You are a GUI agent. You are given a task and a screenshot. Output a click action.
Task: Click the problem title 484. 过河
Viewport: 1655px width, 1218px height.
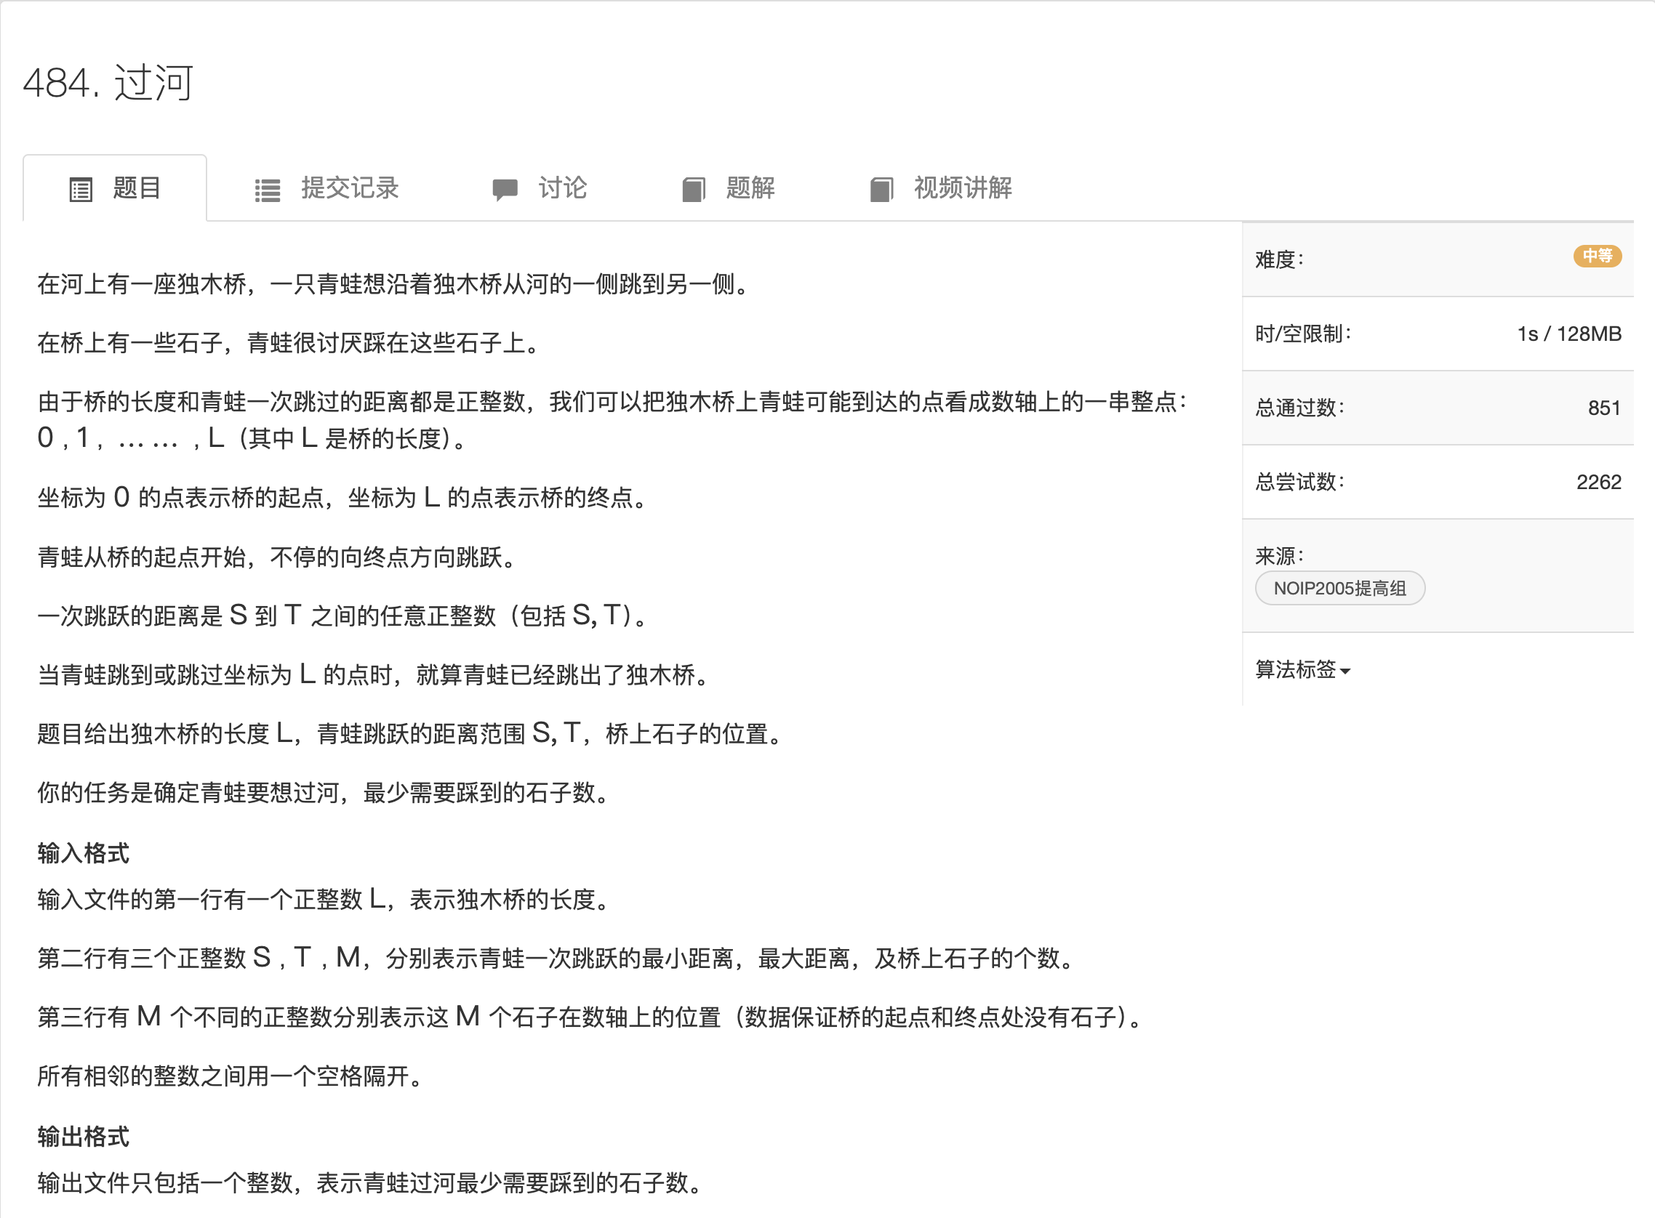pos(108,84)
